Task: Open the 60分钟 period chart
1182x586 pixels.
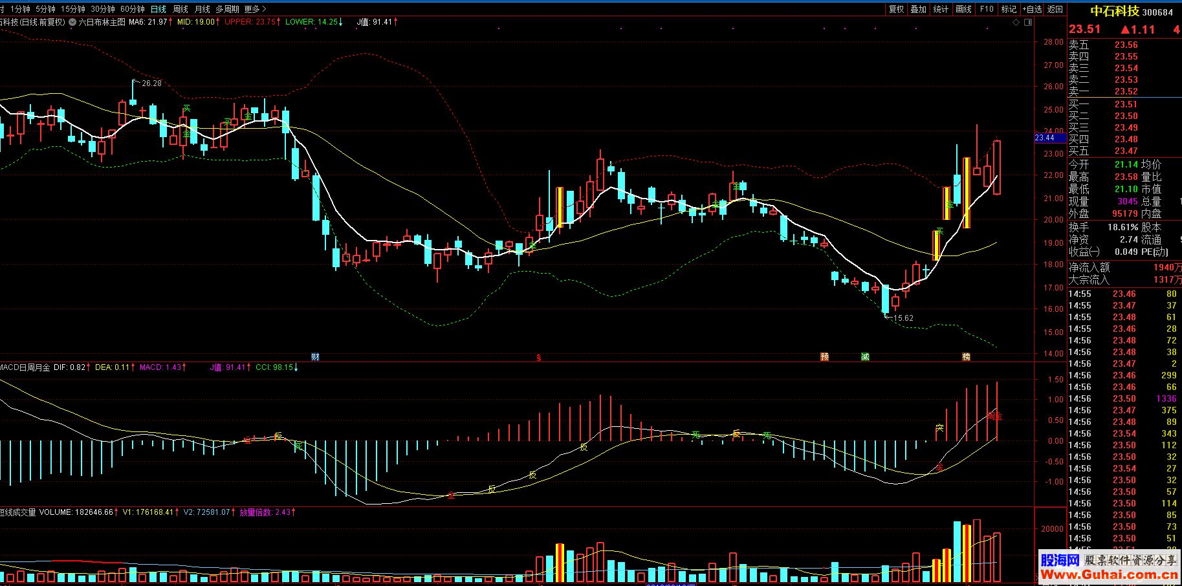Action: click(132, 9)
